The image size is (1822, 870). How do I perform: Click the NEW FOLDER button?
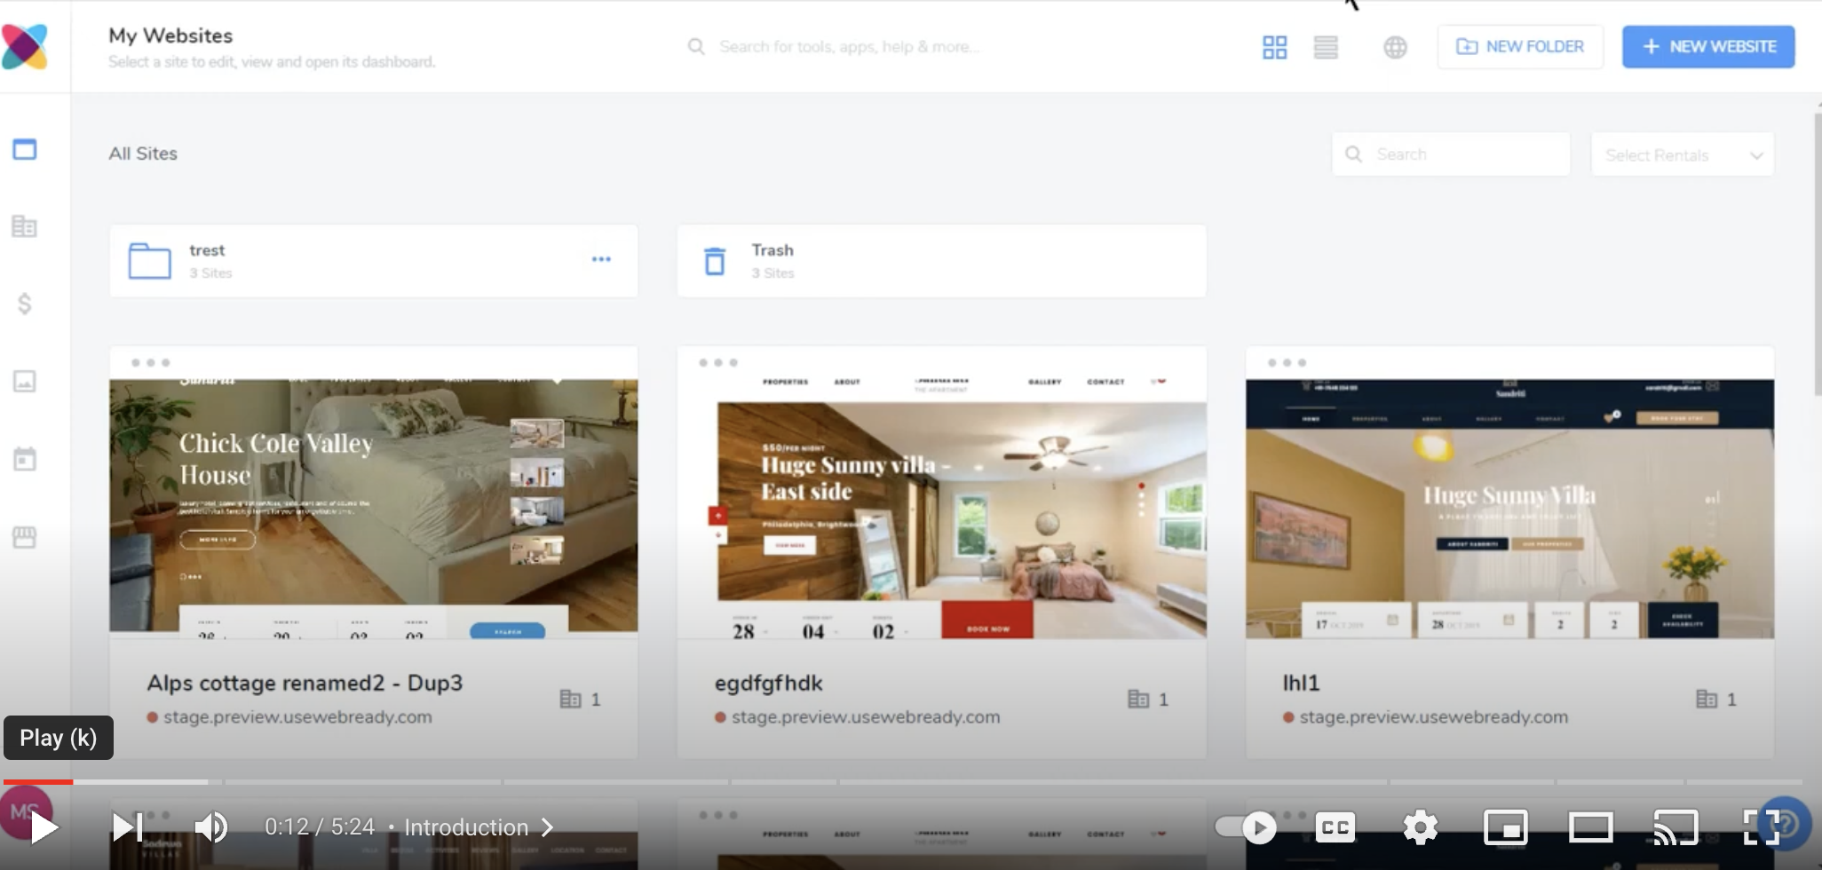coord(1520,46)
